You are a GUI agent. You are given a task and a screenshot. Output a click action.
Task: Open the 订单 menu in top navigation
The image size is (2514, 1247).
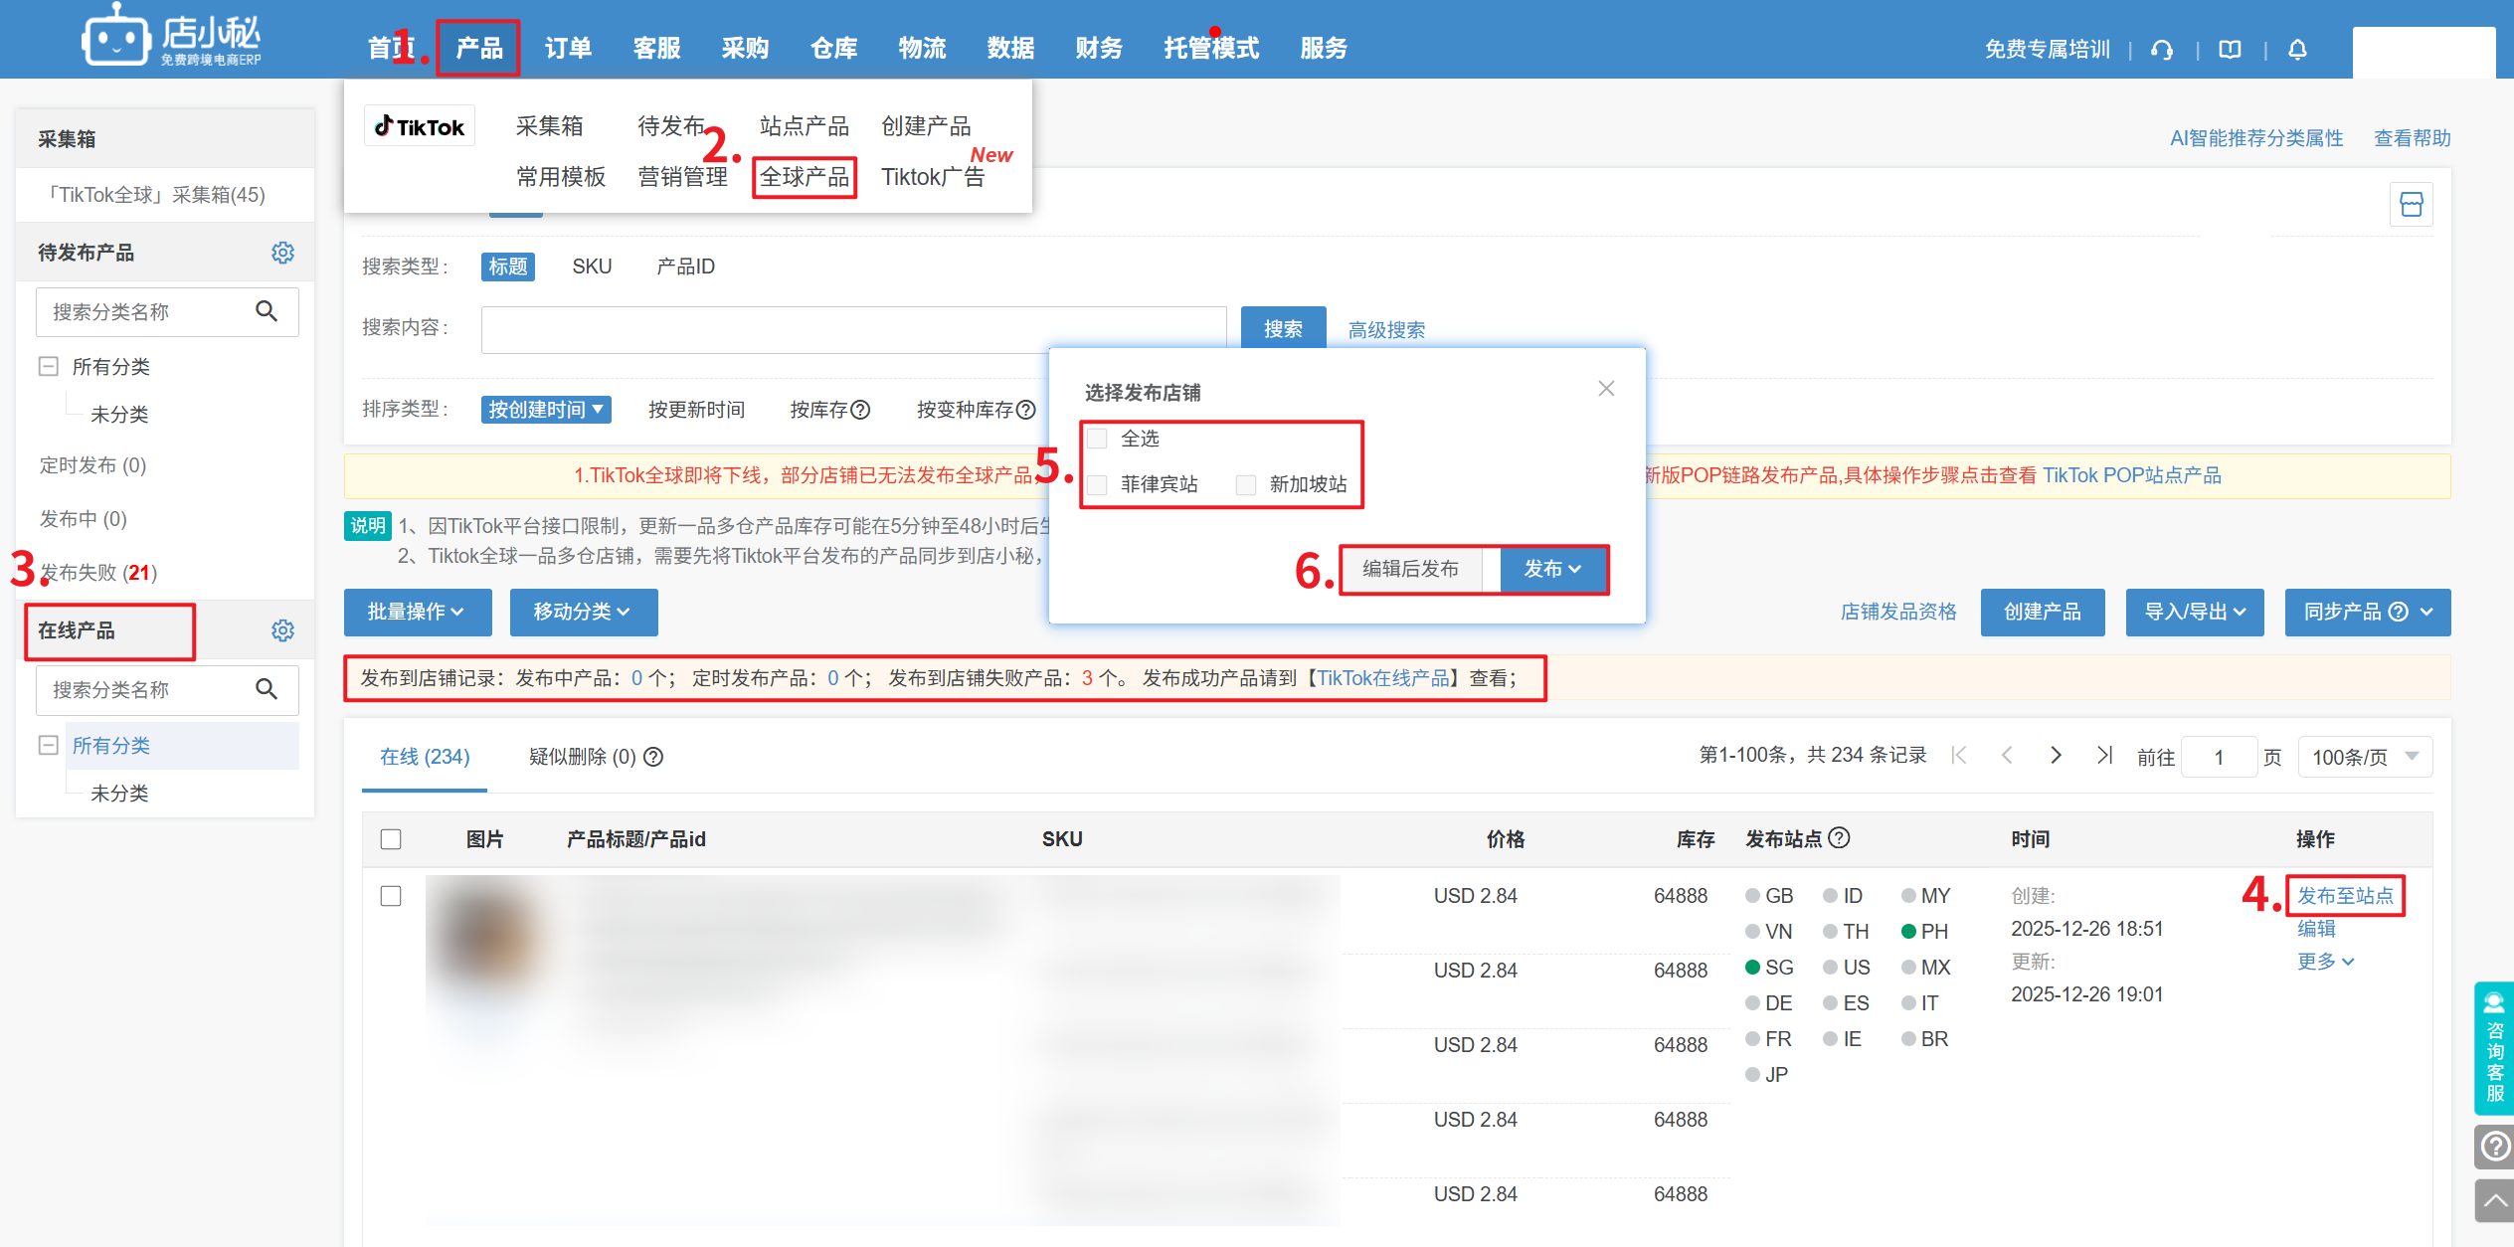[568, 48]
